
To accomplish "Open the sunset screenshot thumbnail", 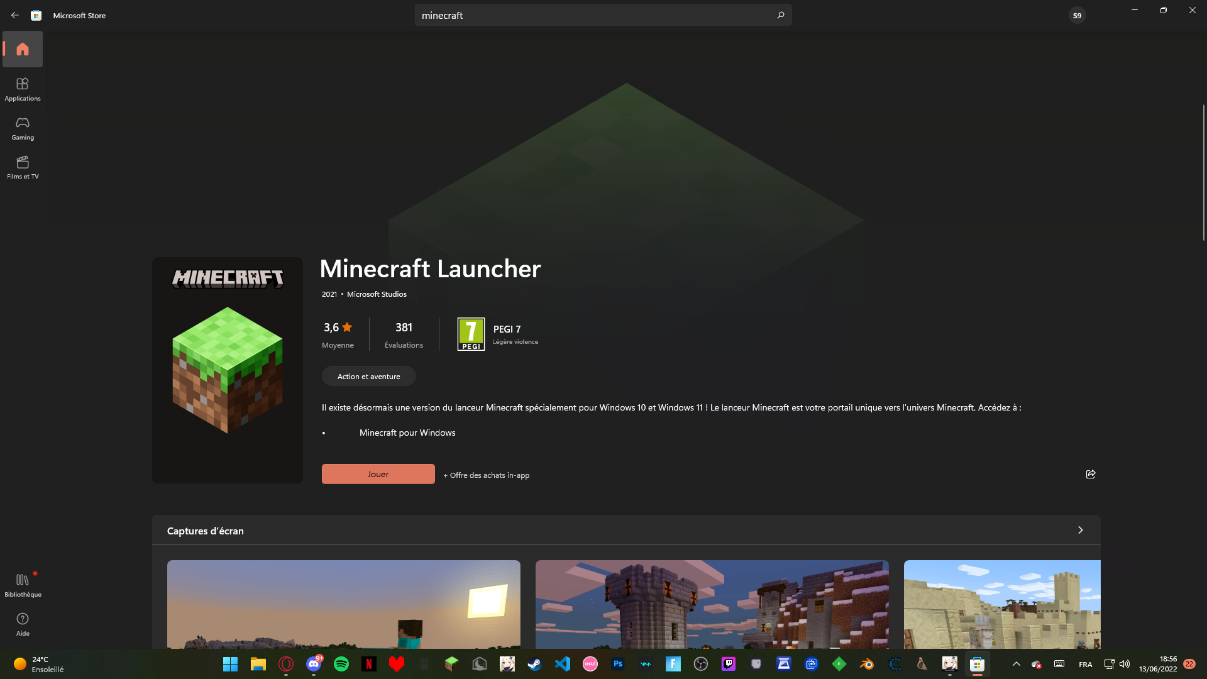I will pyautogui.click(x=343, y=604).
